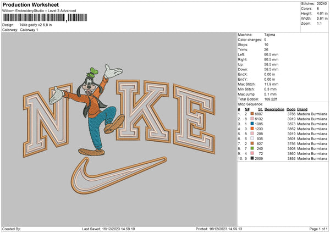Click the 'Up:' label
The image size is (330, 233).
point(240,64)
